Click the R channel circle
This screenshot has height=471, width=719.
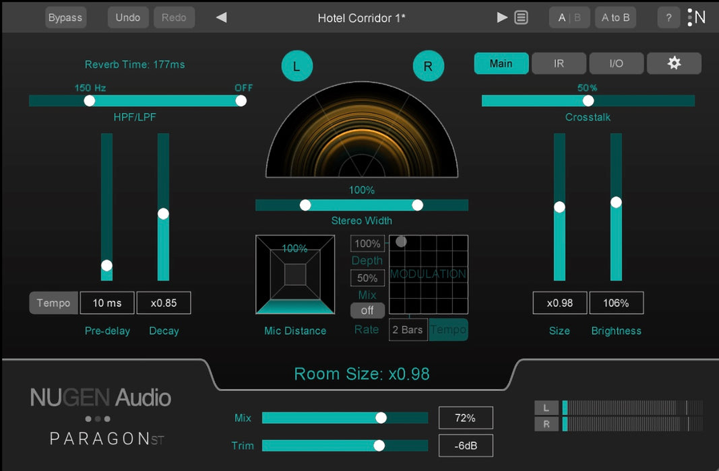pyautogui.click(x=428, y=66)
